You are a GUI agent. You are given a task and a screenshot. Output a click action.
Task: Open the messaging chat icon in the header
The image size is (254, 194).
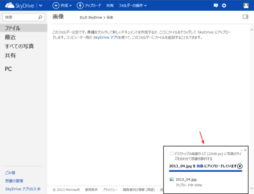tap(216, 5)
